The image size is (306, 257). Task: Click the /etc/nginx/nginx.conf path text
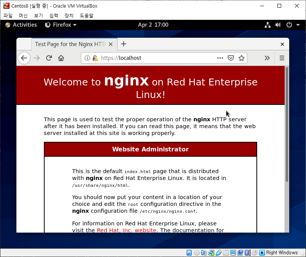tap(167, 211)
